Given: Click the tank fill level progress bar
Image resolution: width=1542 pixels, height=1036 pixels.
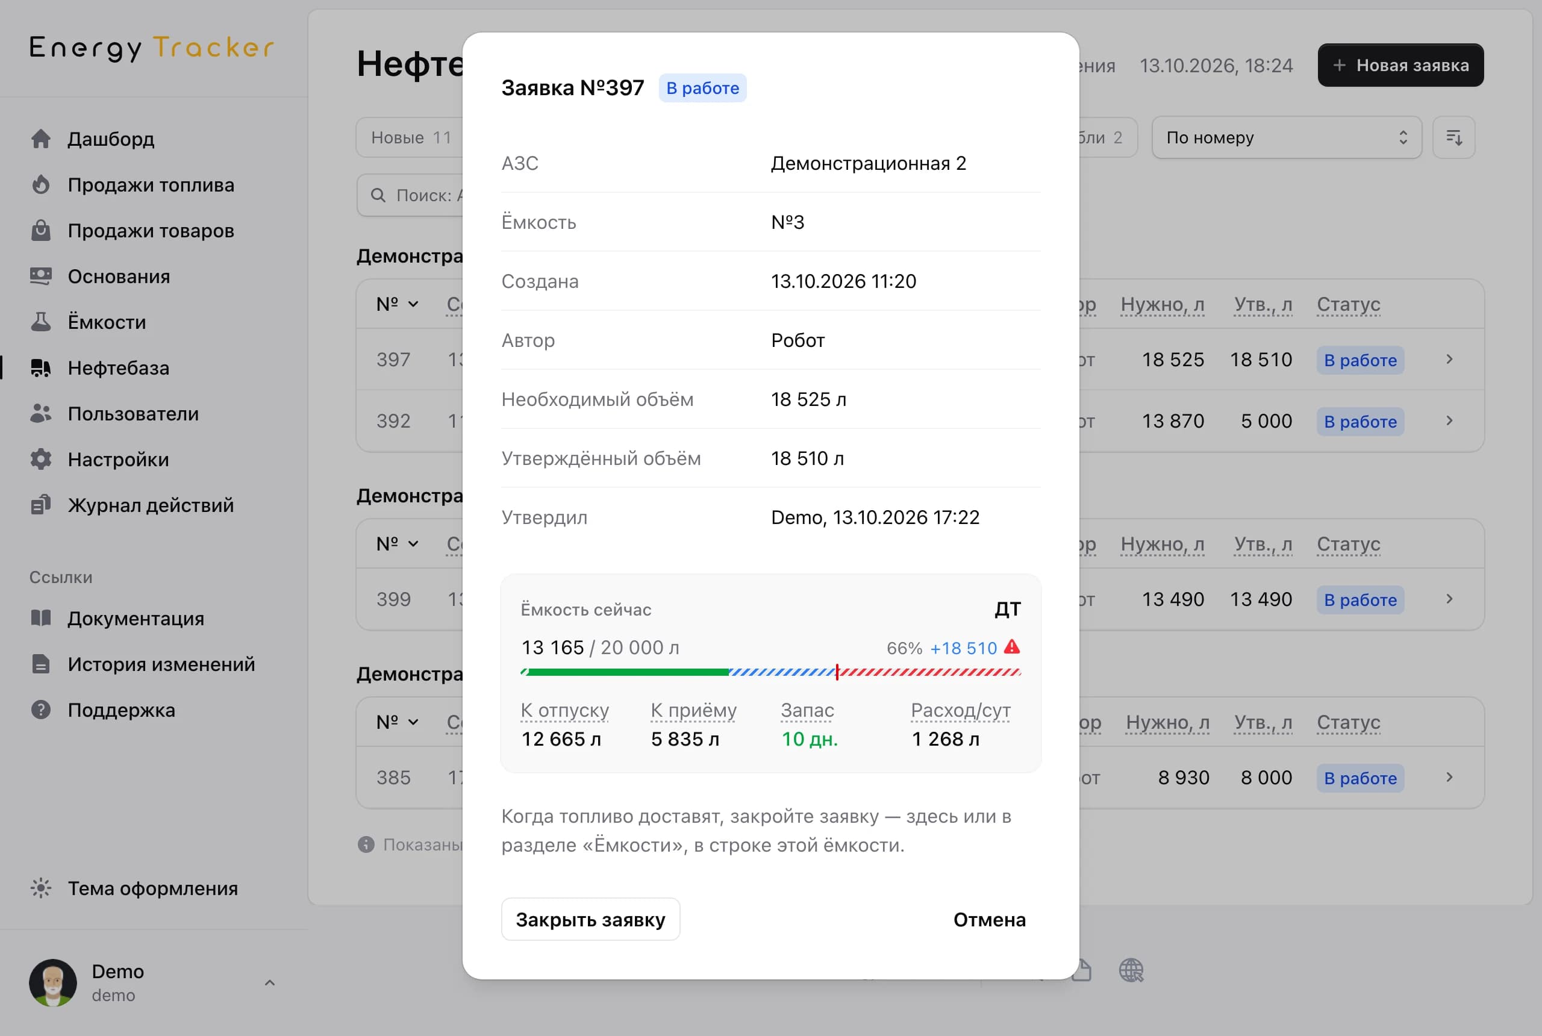Looking at the screenshot, I should click(770, 672).
